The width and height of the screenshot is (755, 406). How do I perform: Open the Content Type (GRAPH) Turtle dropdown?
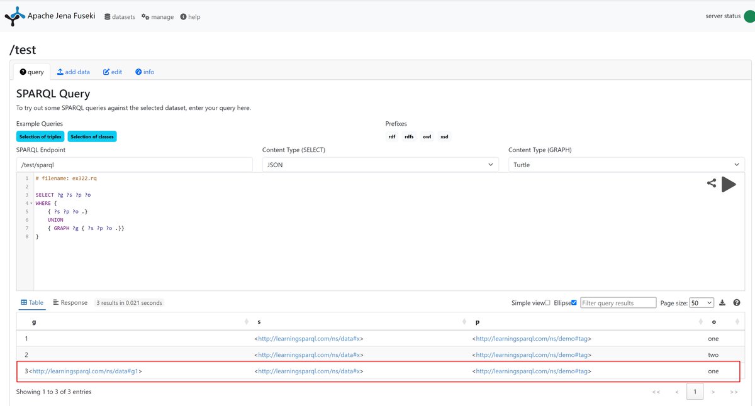(627, 165)
